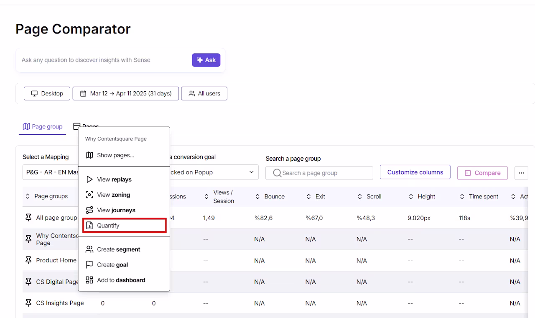Click the zoning icon in the menu
This screenshot has width=535, height=318.
89,195
